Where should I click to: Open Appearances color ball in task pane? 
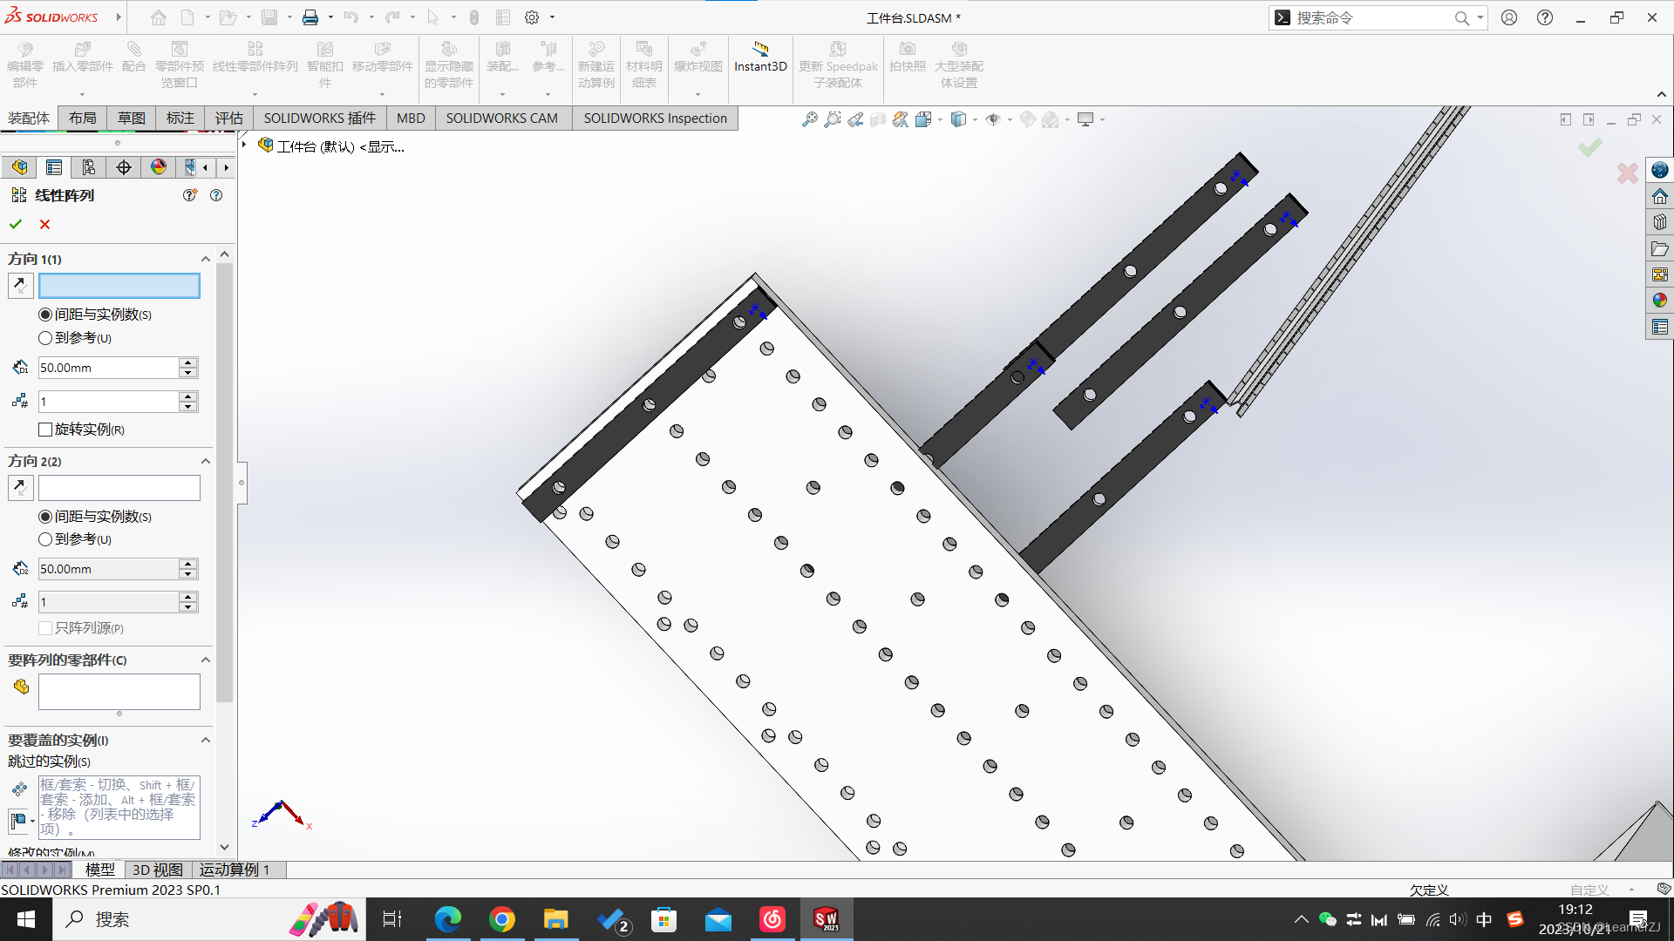coord(1659,301)
